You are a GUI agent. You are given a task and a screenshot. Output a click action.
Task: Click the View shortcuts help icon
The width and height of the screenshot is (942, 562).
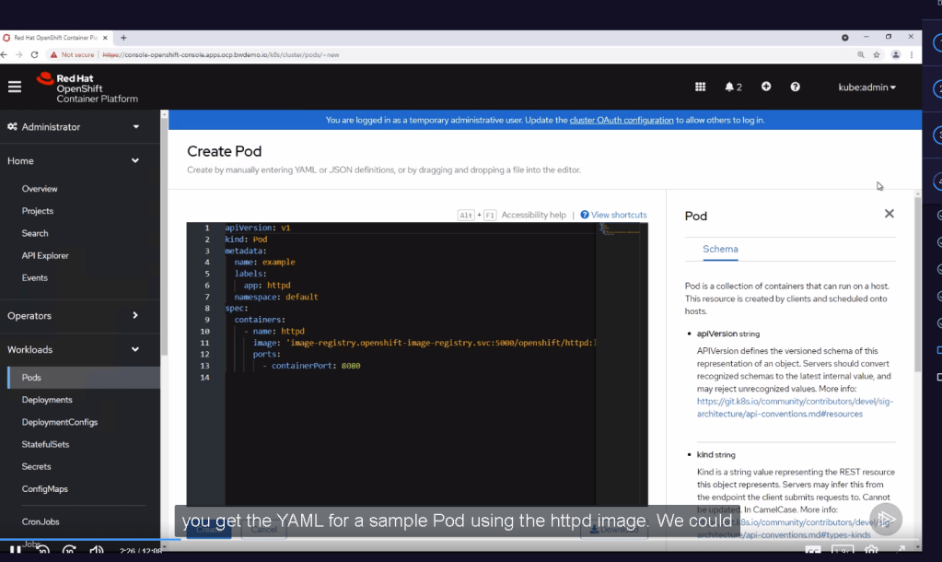click(585, 215)
